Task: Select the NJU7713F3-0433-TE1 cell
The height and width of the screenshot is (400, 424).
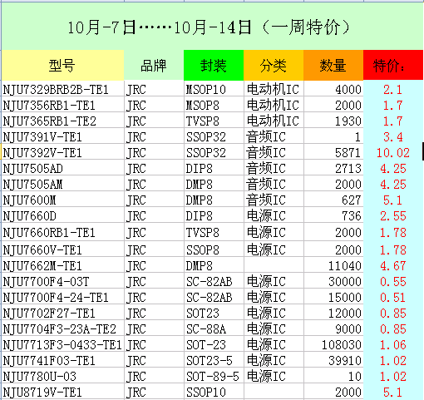Action: [62, 344]
